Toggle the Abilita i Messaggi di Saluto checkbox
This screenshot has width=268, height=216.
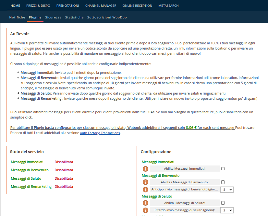click(x=223, y=203)
